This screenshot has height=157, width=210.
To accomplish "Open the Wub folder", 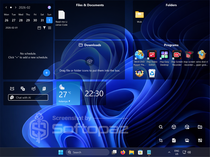I will 140,17.
